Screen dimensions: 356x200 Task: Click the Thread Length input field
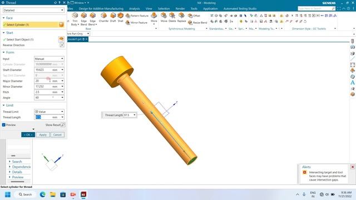click(43, 117)
